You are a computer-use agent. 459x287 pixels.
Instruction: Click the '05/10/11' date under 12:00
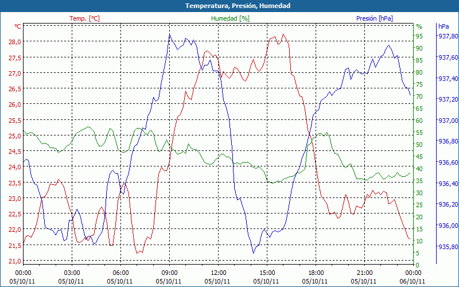217,281
